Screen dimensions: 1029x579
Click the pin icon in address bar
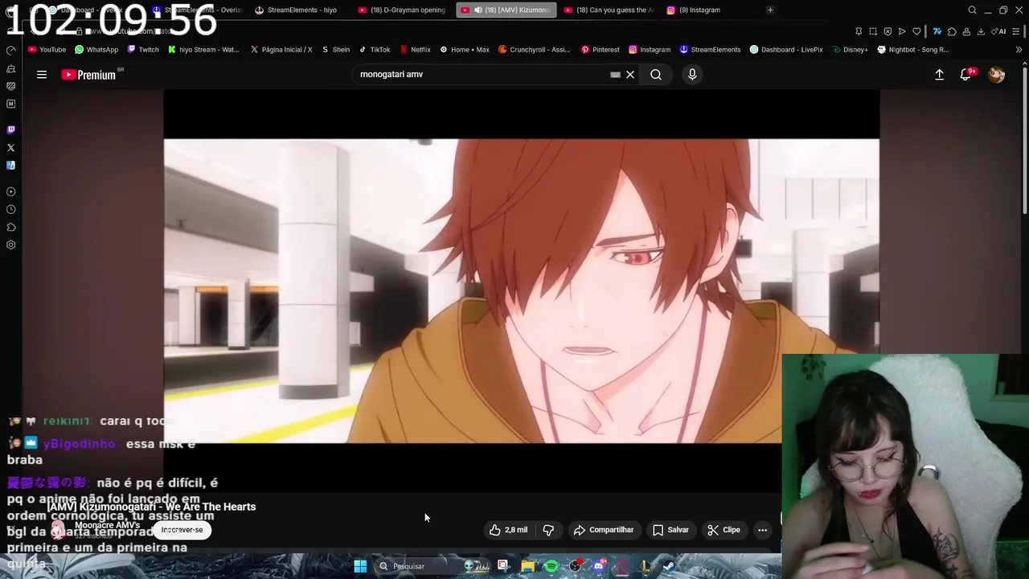859,31
